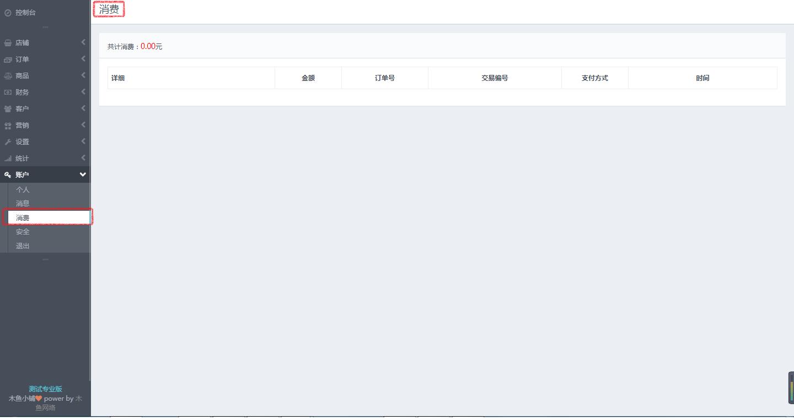Collapse the 账户 menu with its down chevron

[x=83, y=174]
